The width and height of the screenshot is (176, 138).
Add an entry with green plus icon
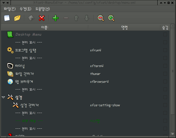[x=56, y=18]
